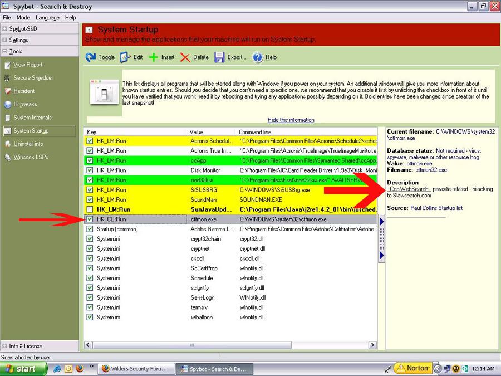This screenshot has height=376, width=501.
Task: Switch to Wilders Security Forum taskbar window
Action: pos(136,369)
